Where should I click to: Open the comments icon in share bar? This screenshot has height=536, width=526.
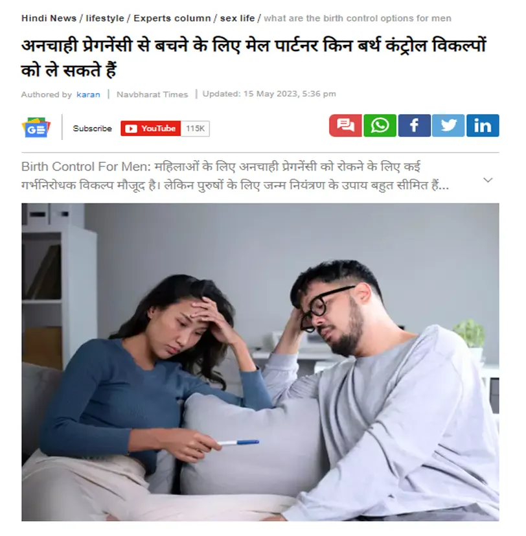pyautogui.click(x=345, y=126)
